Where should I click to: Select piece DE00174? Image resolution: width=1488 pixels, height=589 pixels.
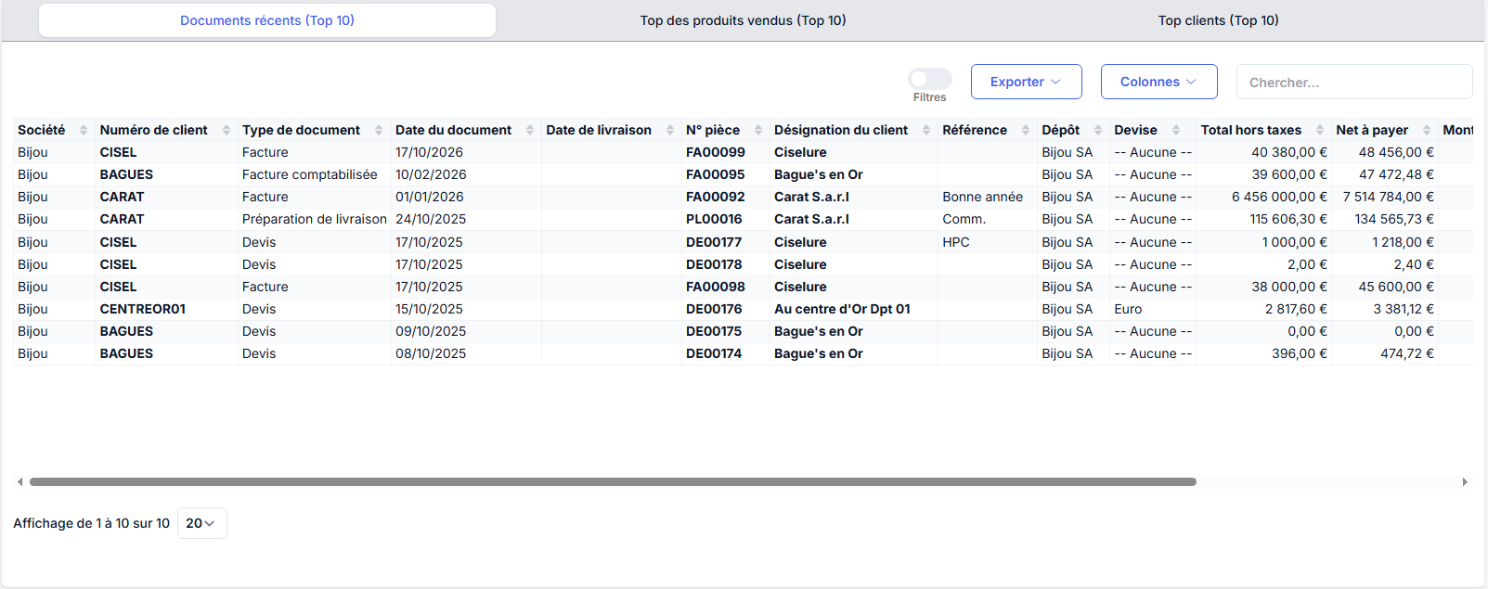click(x=714, y=353)
